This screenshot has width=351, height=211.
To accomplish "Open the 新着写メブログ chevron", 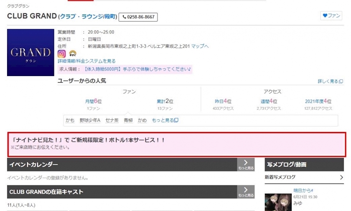I will [341, 177].
